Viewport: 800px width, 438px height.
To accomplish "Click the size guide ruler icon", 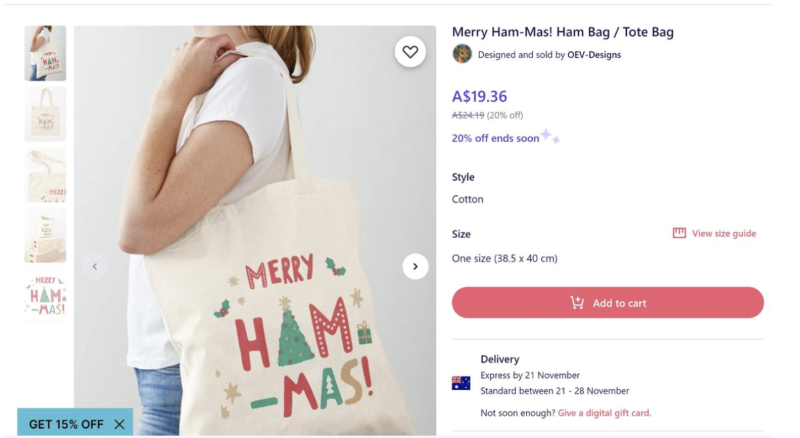I will click(679, 233).
